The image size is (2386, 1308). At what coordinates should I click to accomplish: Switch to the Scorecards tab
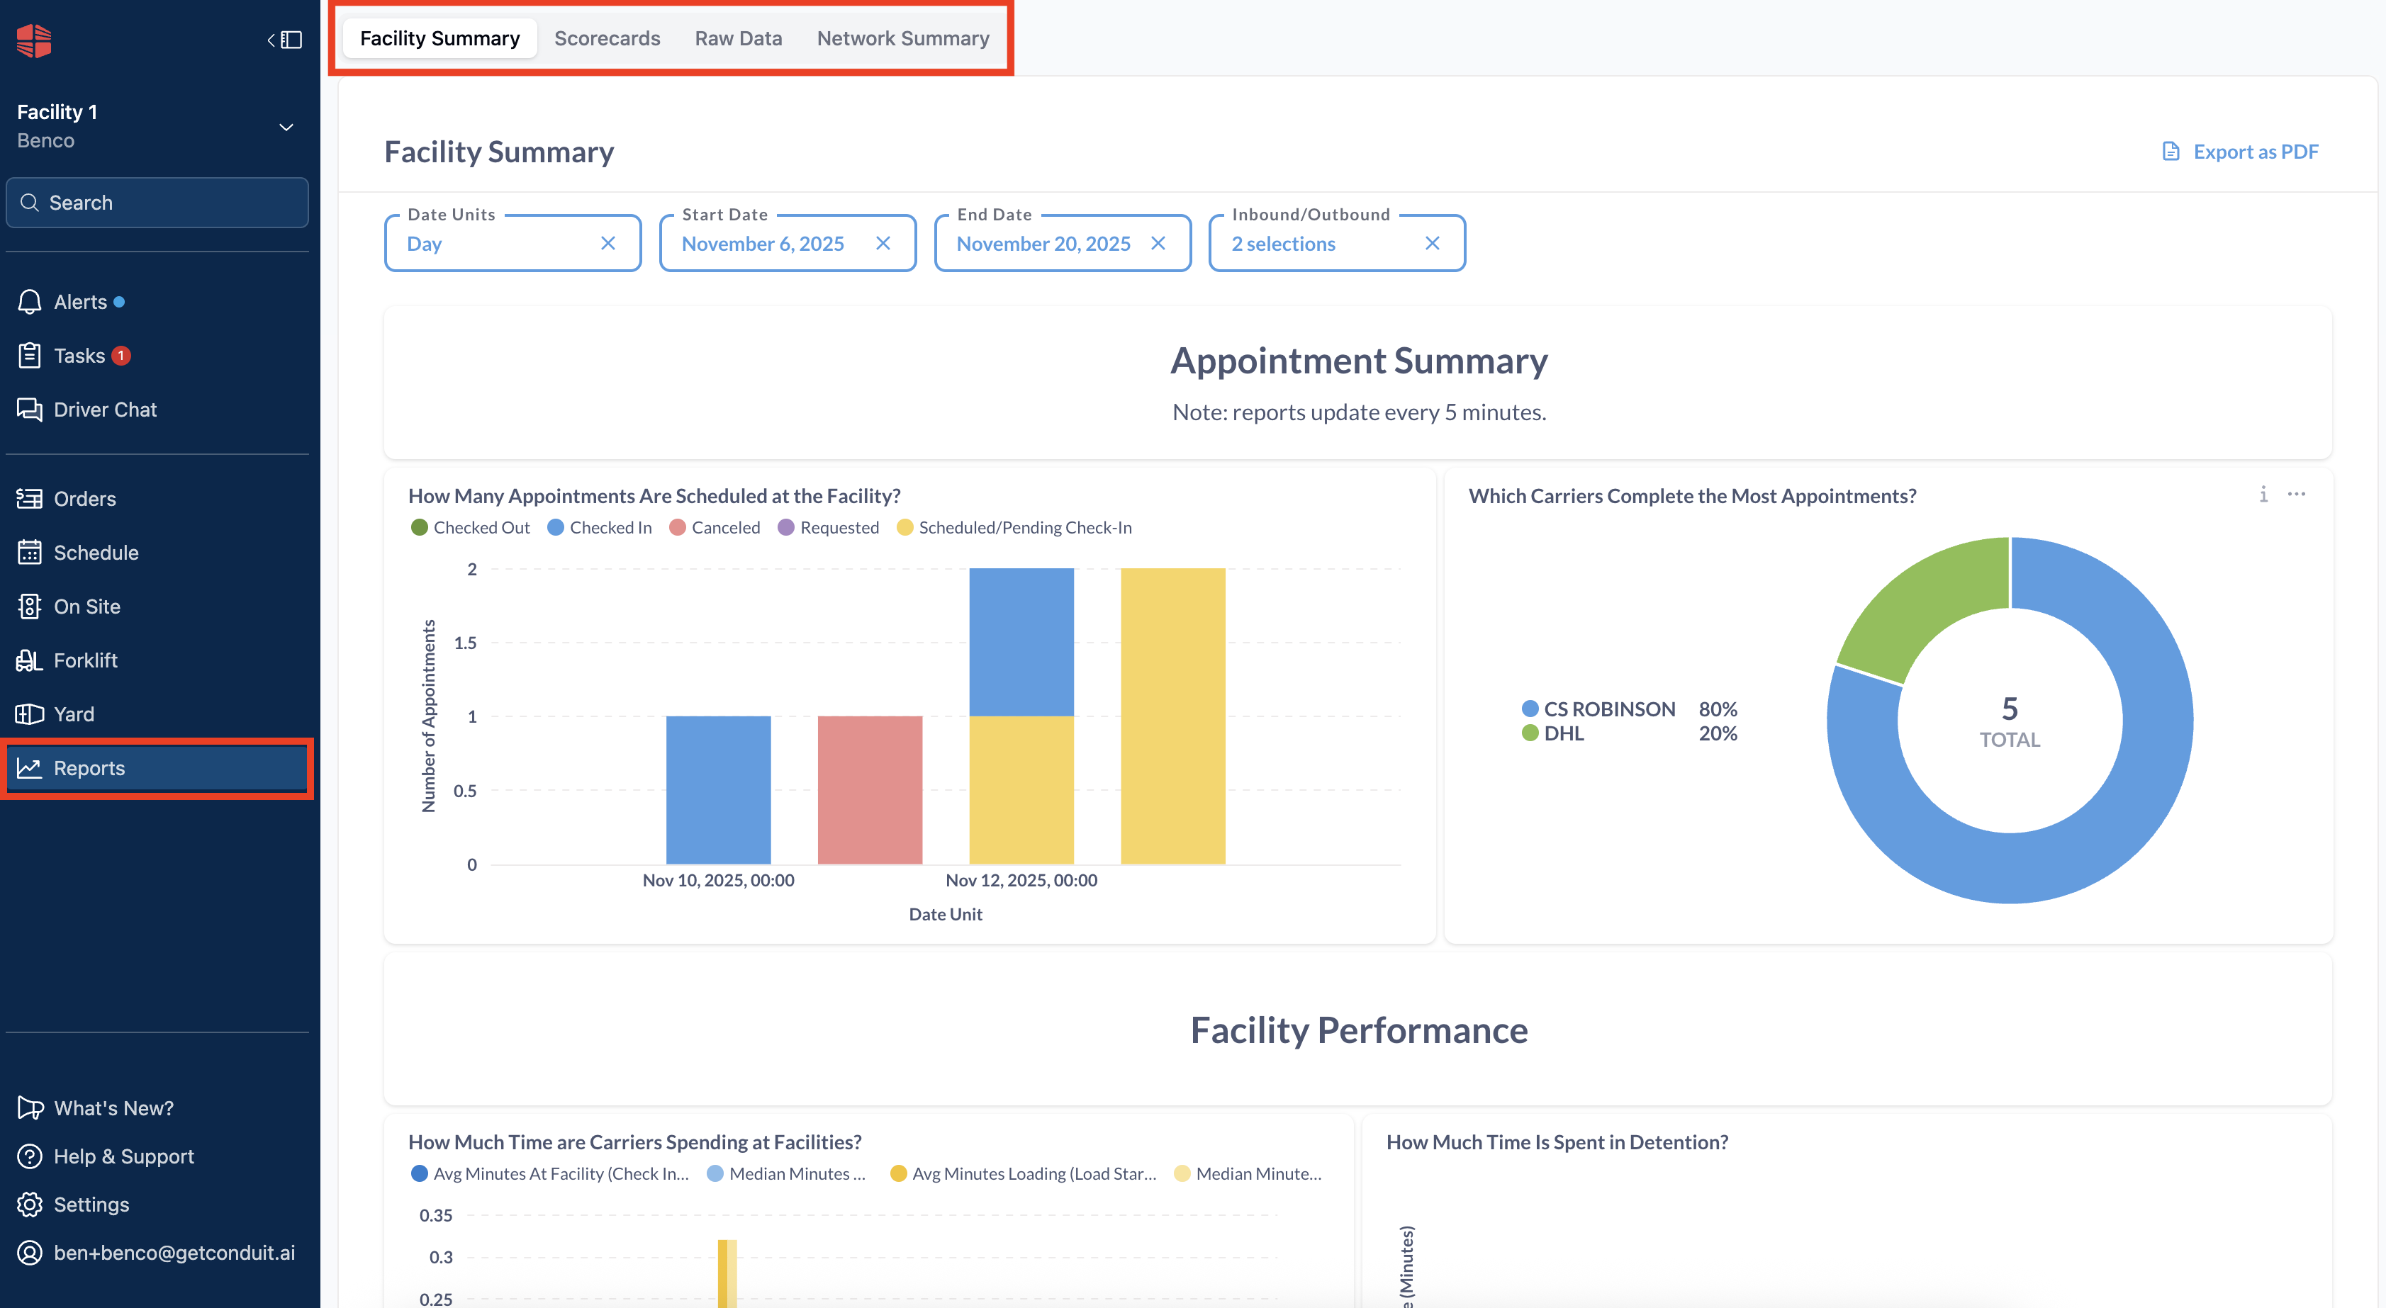[607, 39]
